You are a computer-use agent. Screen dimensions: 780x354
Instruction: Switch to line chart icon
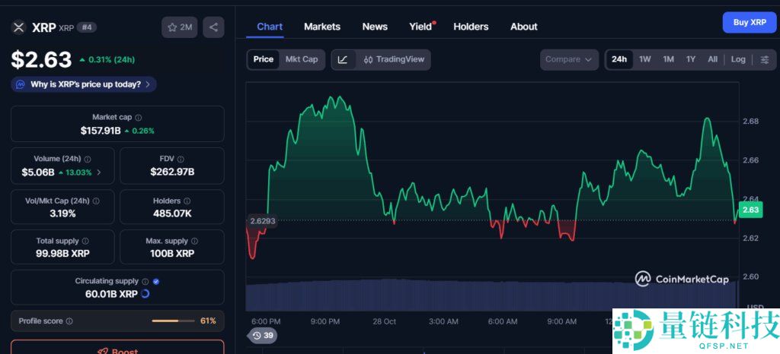tap(343, 59)
